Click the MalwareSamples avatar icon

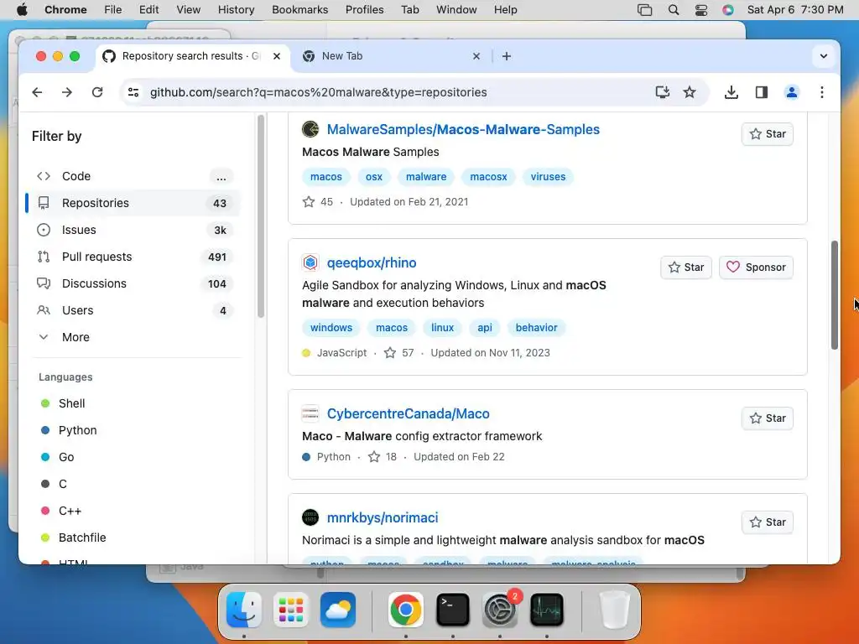310,129
